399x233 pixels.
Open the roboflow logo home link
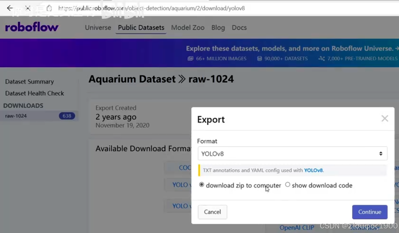(32, 27)
